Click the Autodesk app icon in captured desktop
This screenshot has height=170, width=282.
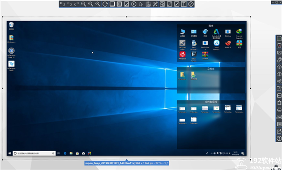(x=216, y=33)
